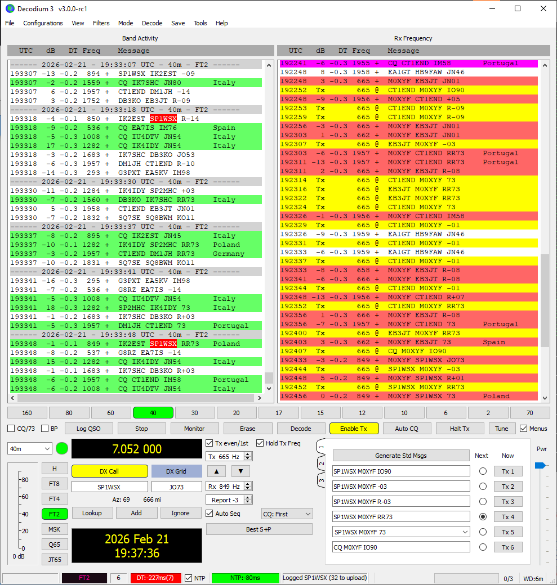Open the Tx 5 message dropdown
Screen dimensions: 557x585
(465, 532)
